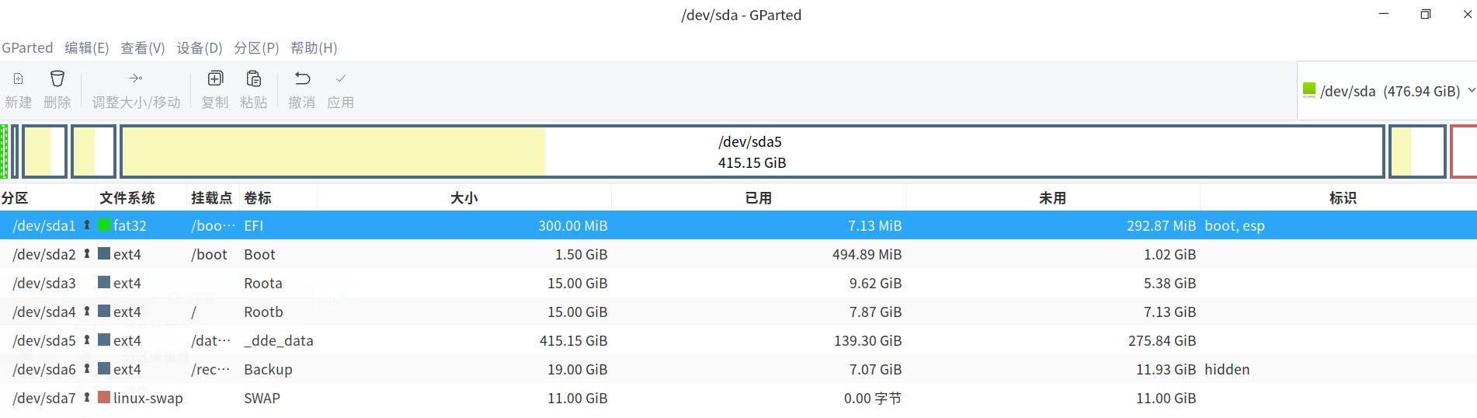Click the Apply checkmark icon
1477x418 pixels.
coord(340,78)
